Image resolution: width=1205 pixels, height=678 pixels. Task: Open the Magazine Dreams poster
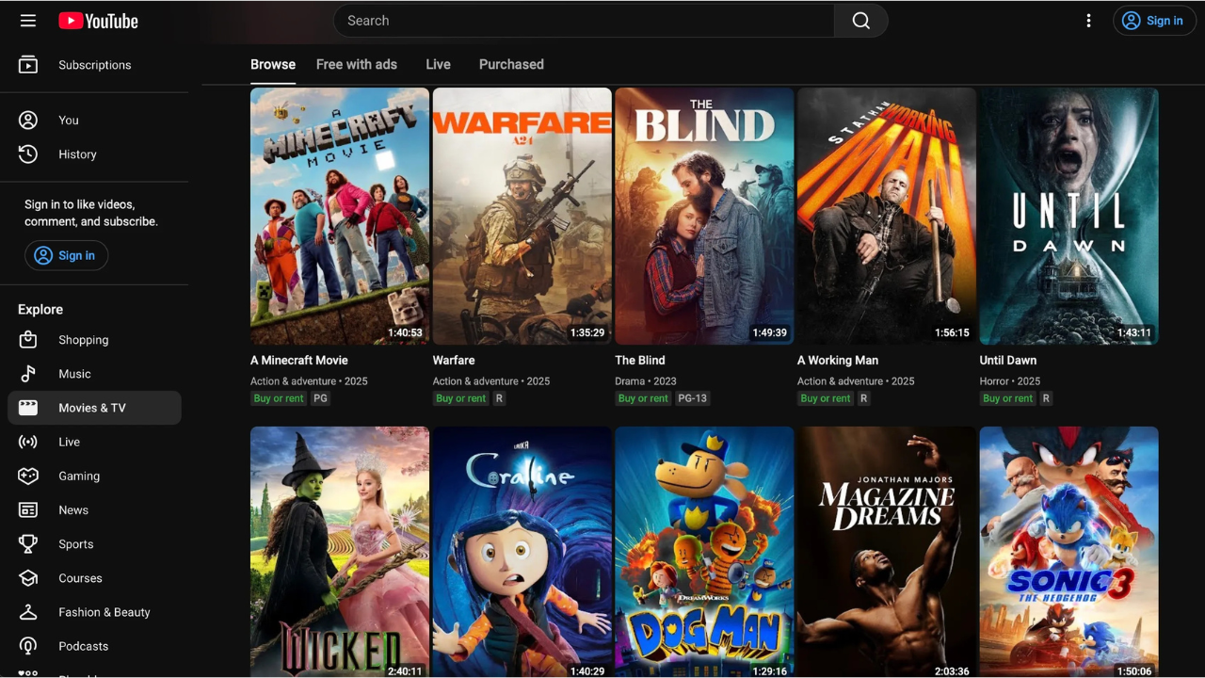(887, 552)
